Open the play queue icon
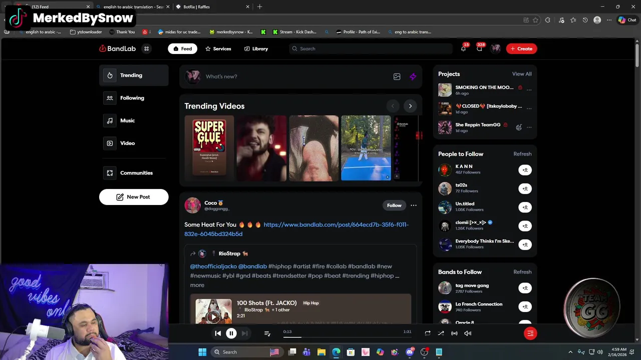This screenshot has width=641, height=360. coord(267,333)
